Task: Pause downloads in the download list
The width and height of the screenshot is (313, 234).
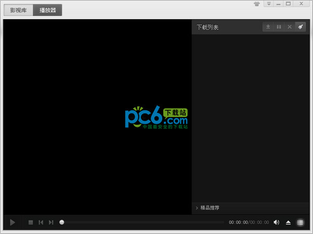Action: pyautogui.click(x=279, y=27)
